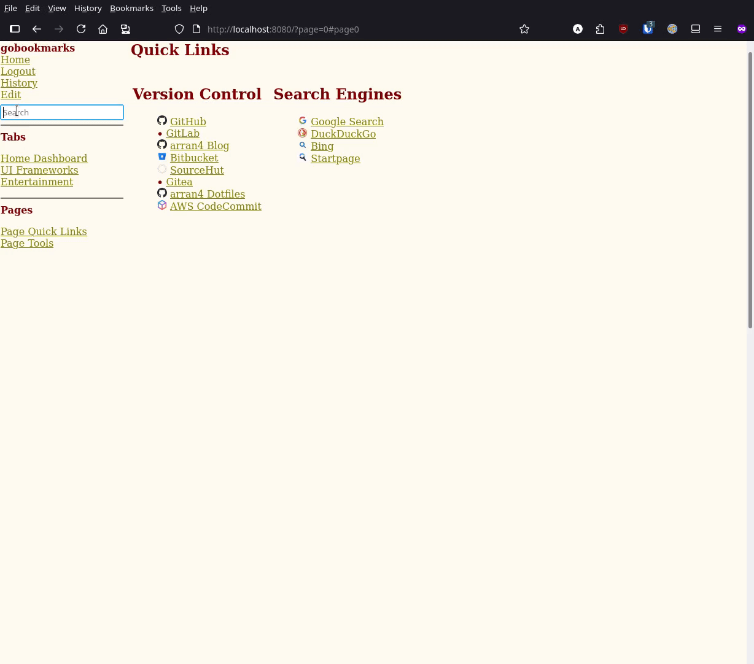Open the File menu
The width and height of the screenshot is (754, 664).
[x=10, y=8]
